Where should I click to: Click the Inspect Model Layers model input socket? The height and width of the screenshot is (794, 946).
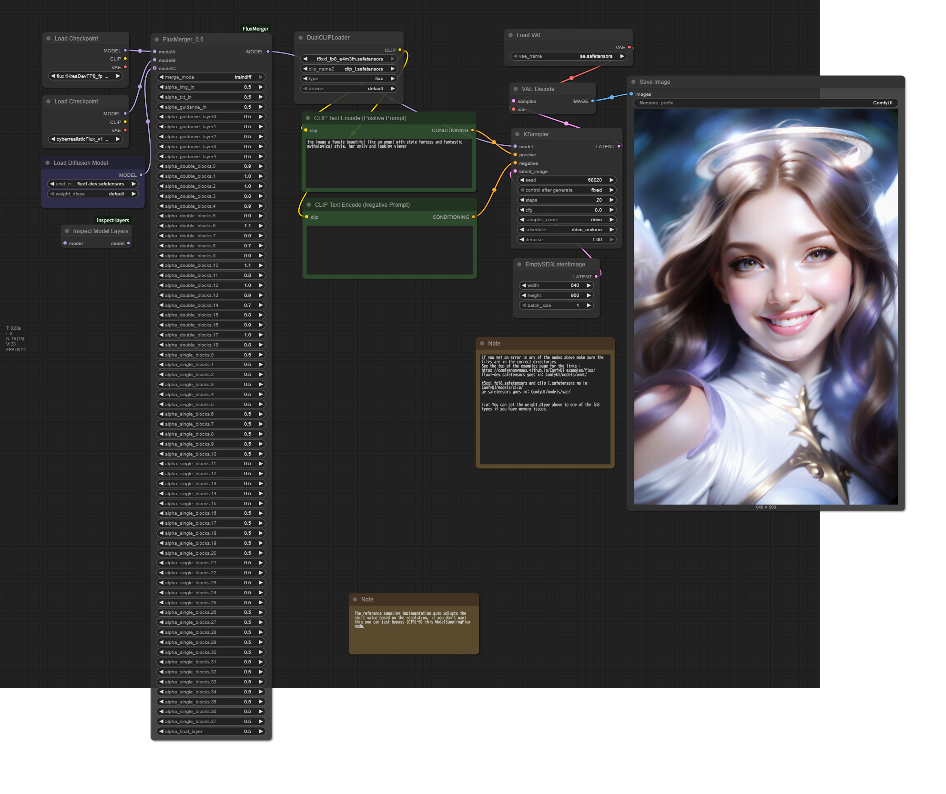coord(65,243)
